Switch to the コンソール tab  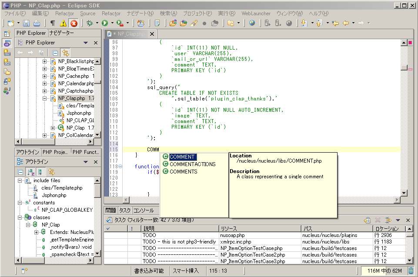144,210
